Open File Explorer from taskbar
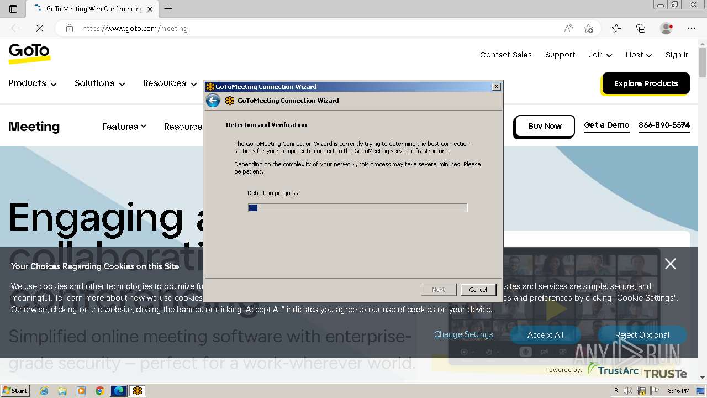 [x=62, y=391]
